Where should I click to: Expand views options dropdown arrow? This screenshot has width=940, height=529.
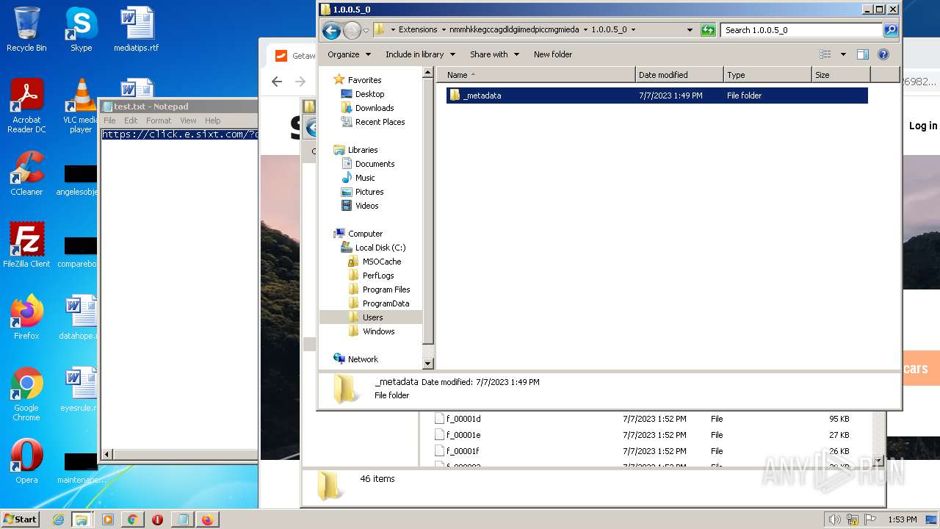(x=843, y=54)
